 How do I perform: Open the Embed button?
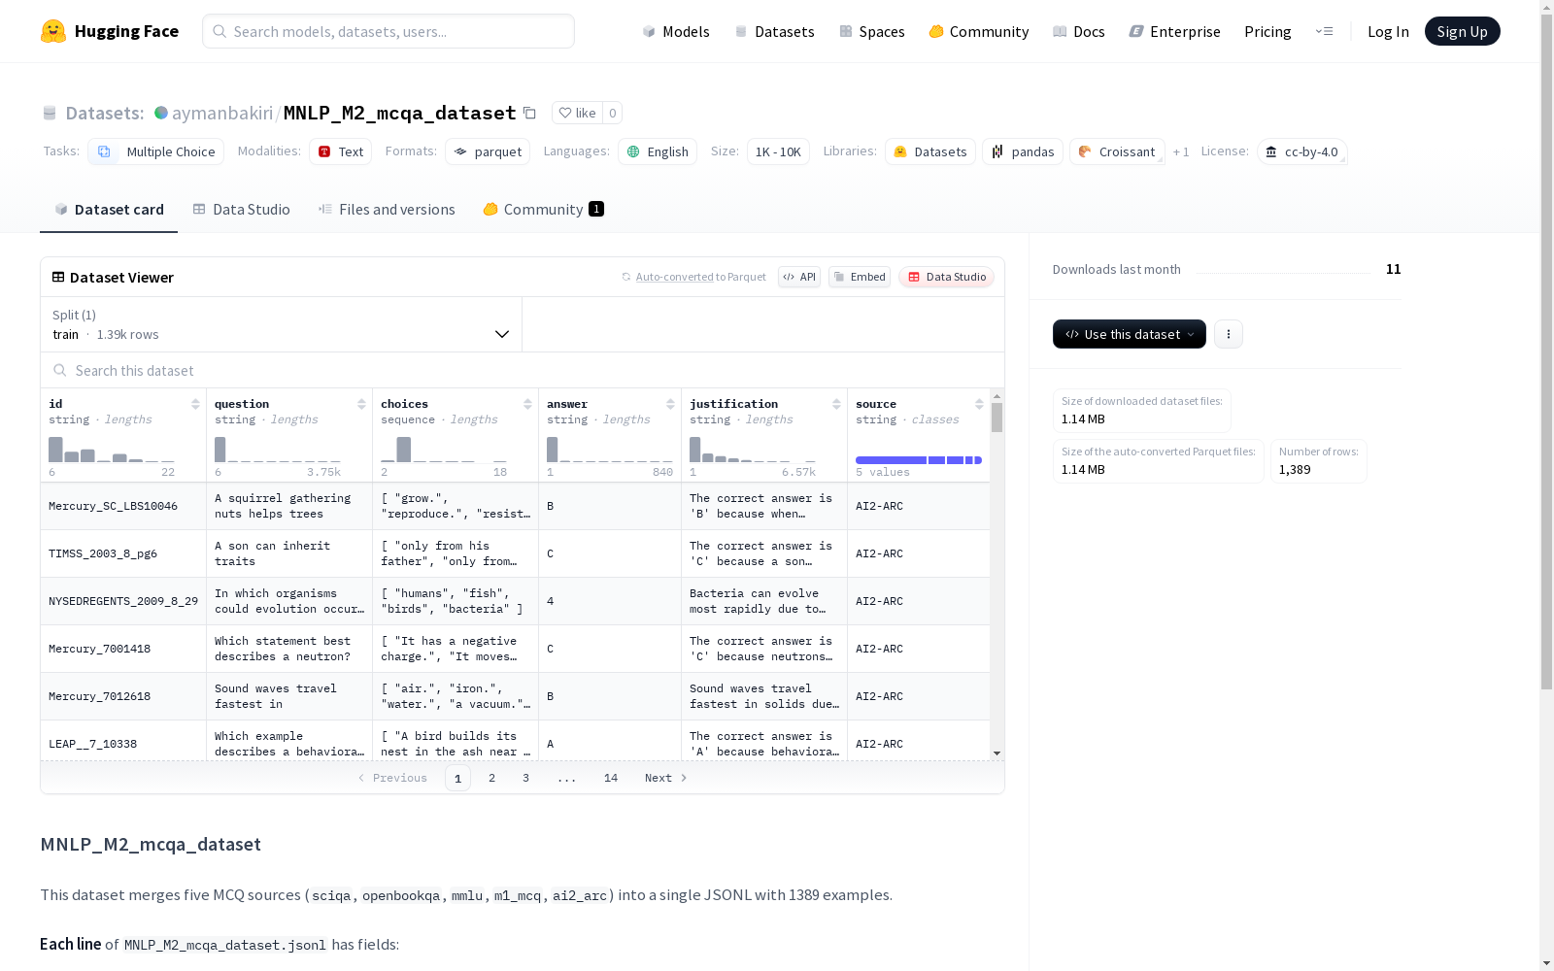point(860,277)
